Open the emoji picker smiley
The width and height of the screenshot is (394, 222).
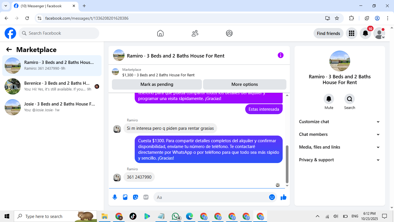pyautogui.click(x=272, y=197)
